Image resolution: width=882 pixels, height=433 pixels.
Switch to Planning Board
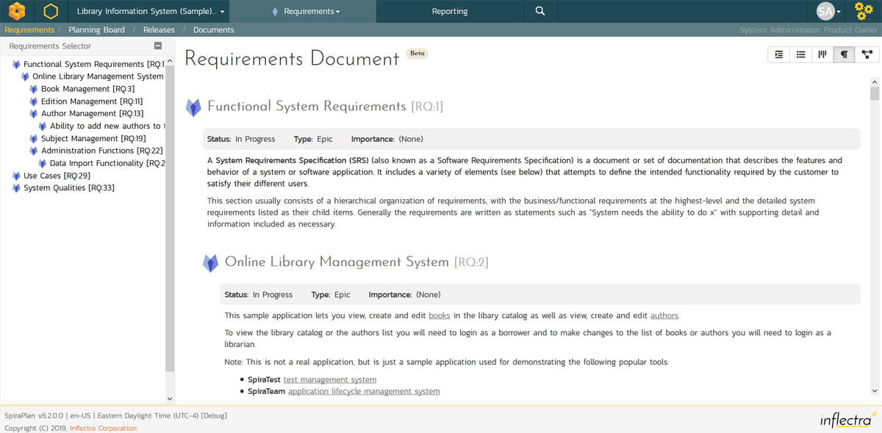(96, 30)
